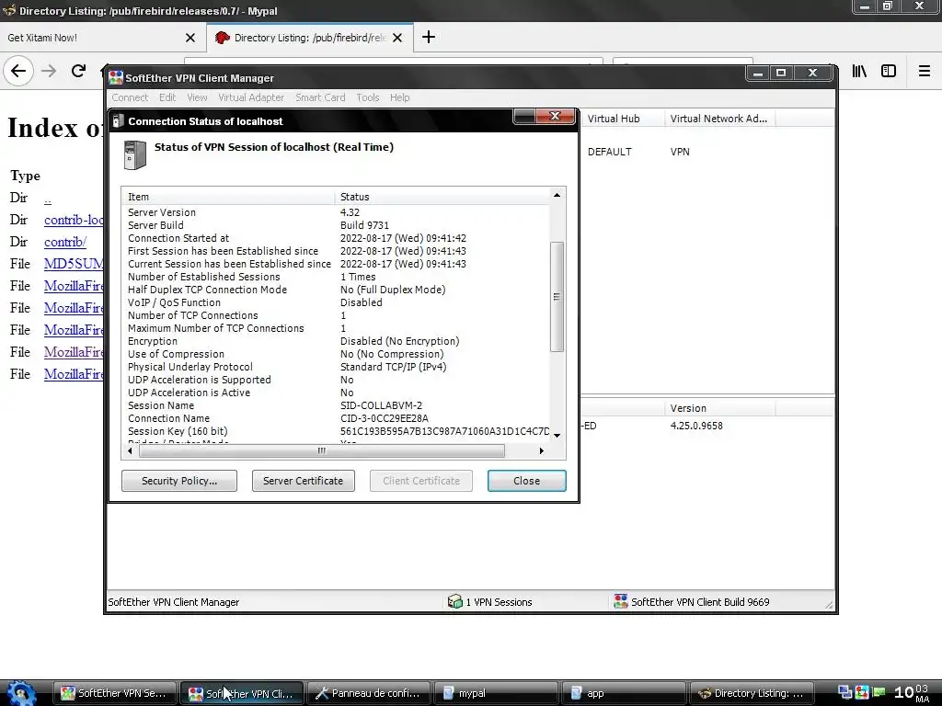Open the Server Certificate button
942x706 pixels.
[x=303, y=481]
